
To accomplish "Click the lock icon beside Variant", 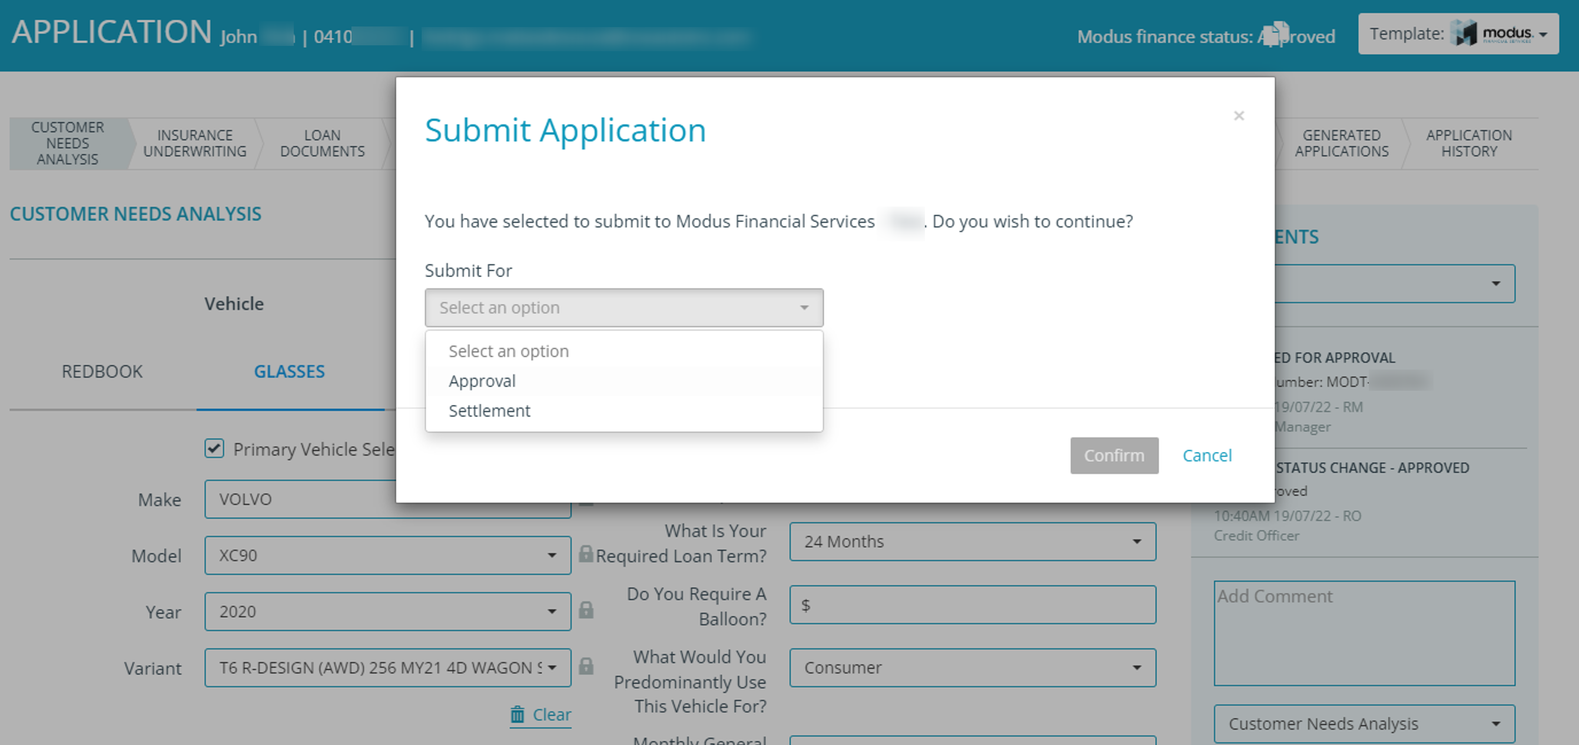I will [586, 667].
